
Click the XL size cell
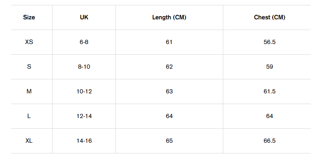tap(29, 141)
